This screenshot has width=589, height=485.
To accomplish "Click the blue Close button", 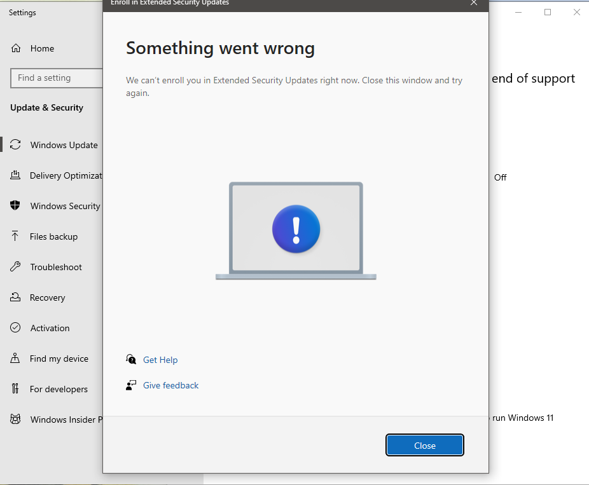I will pyautogui.click(x=425, y=445).
